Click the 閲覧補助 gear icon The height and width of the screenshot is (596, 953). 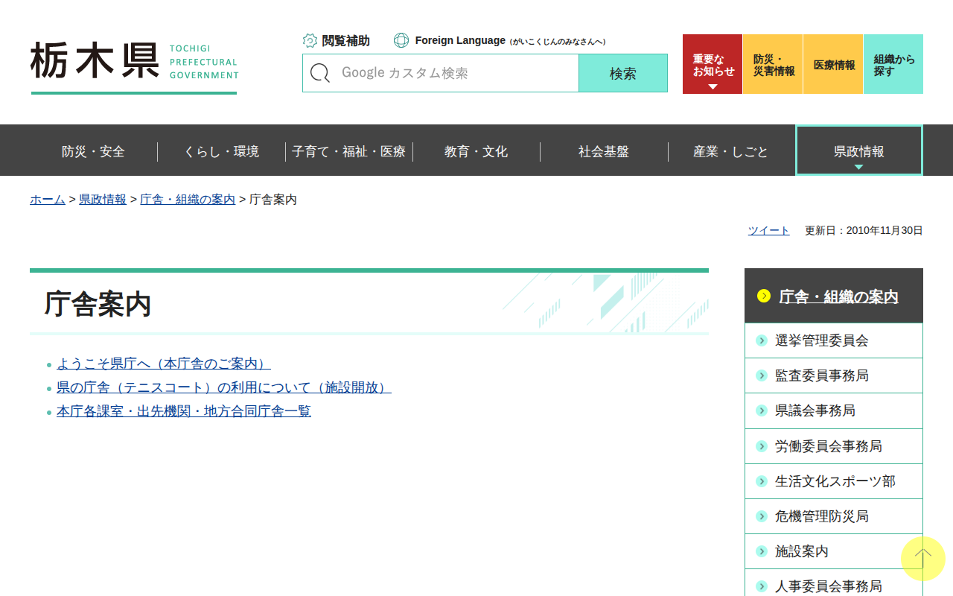pyautogui.click(x=310, y=40)
